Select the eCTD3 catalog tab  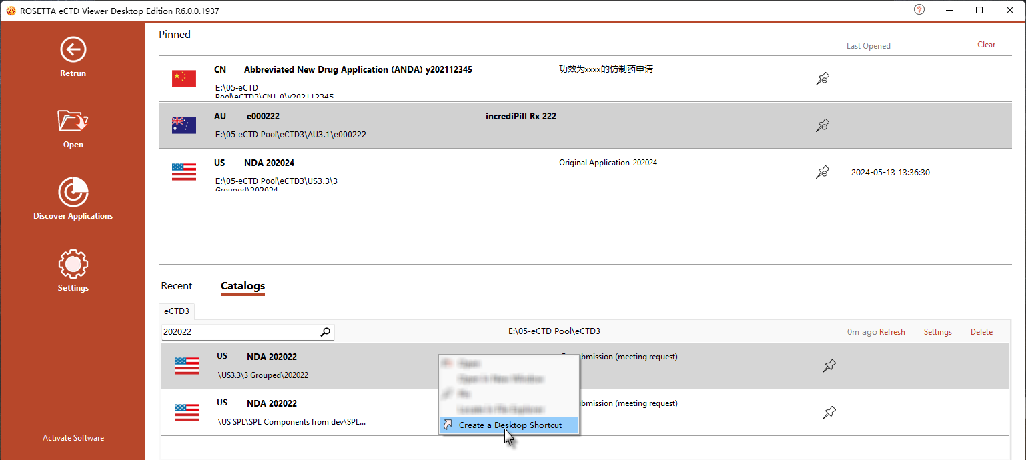(x=177, y=311)
